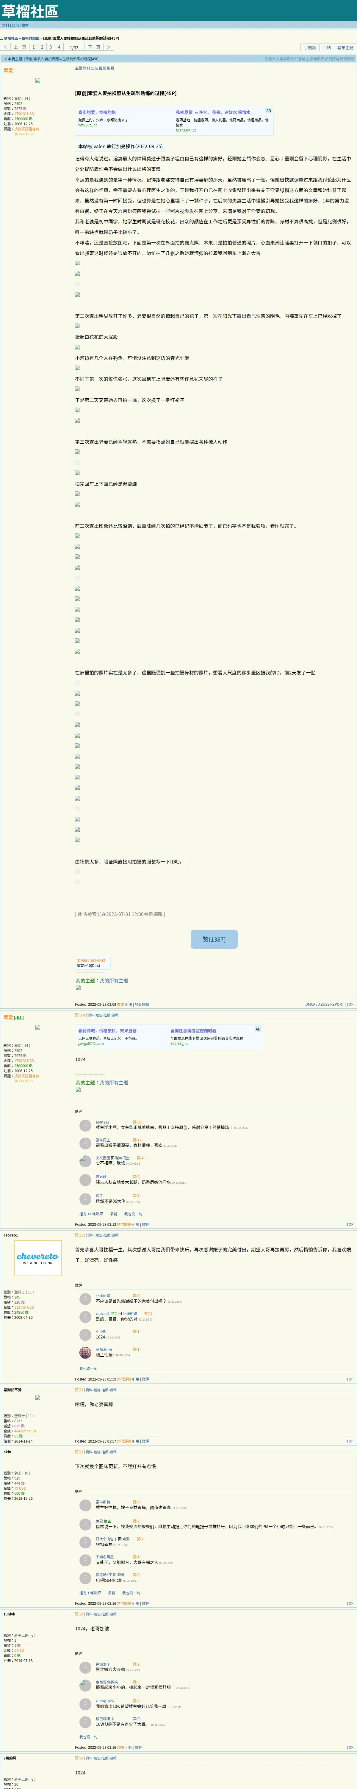
Task: Open 资料 link in top header bar
Action: pos(6,25)
